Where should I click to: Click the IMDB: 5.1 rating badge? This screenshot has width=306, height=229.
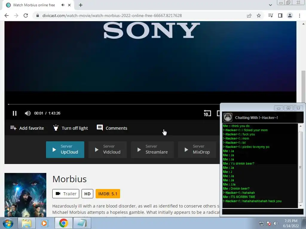pos(108,194)
